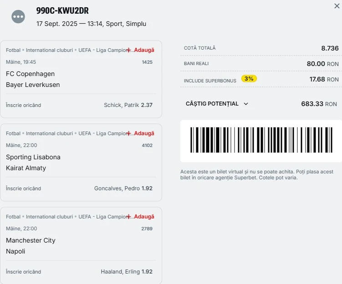Close the bet ticket dialog
This screenshot has height=284, width=342.
pyautogui.click(x=337, y=6)
